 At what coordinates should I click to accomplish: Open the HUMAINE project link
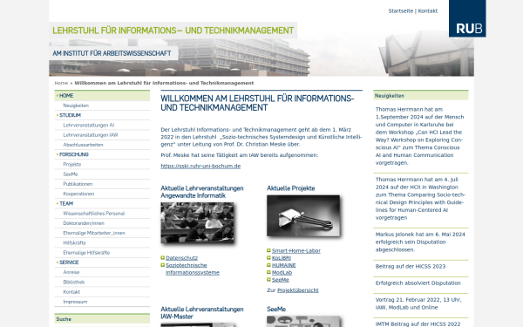click(x=284, y=265)
